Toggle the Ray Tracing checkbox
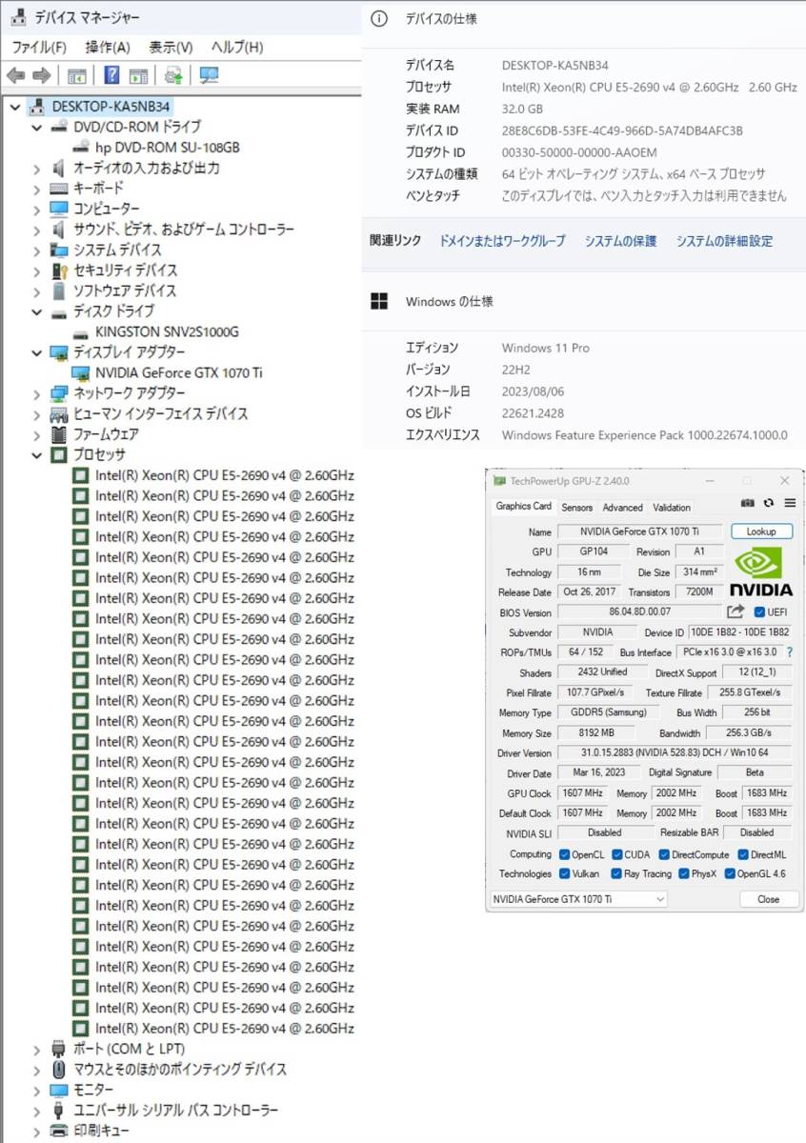Image resolution: width=806 pixels, height=1143 pixels. [616, 873]
